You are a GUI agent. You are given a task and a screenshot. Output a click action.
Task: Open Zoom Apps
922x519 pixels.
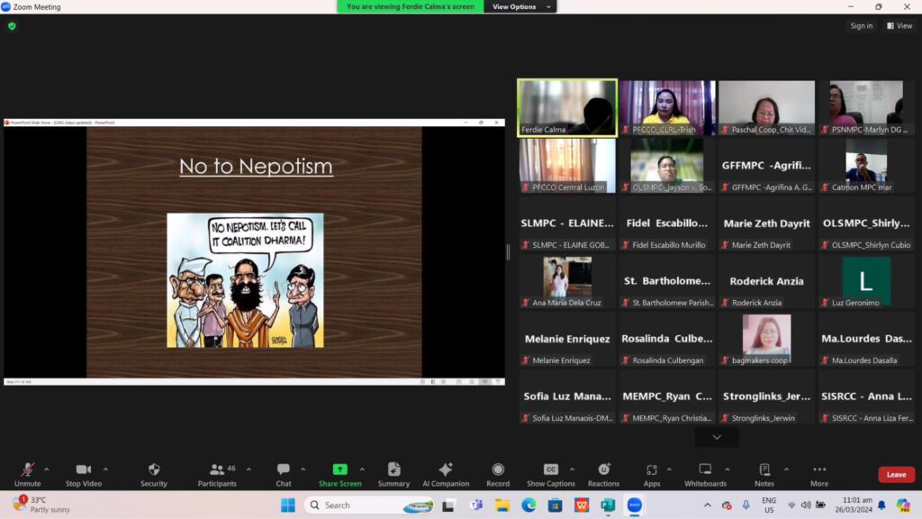tap(652, 474)
